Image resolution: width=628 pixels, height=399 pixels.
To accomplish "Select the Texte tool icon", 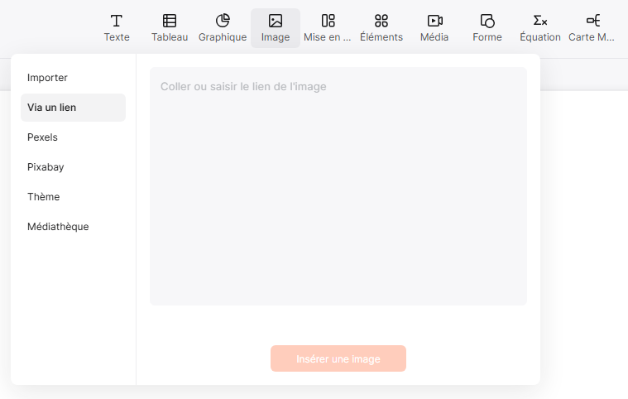I will point(117,21).
